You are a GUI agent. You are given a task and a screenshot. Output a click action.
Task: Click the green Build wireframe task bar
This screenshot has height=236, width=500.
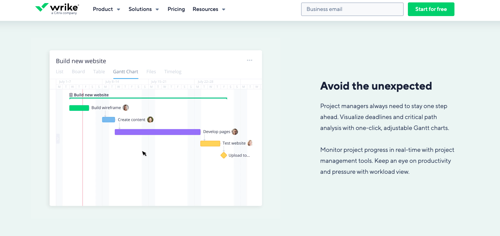pyautogui.click(x=79, y=108)
